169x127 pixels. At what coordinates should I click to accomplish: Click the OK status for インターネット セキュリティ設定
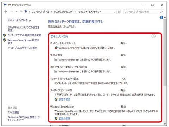click(124, 79)
